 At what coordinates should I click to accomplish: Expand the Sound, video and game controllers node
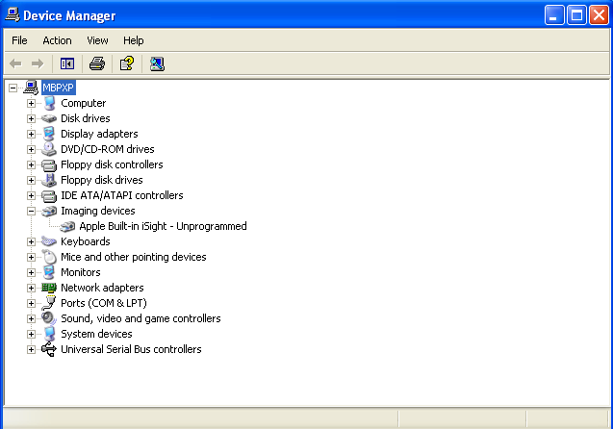point(31,318)
